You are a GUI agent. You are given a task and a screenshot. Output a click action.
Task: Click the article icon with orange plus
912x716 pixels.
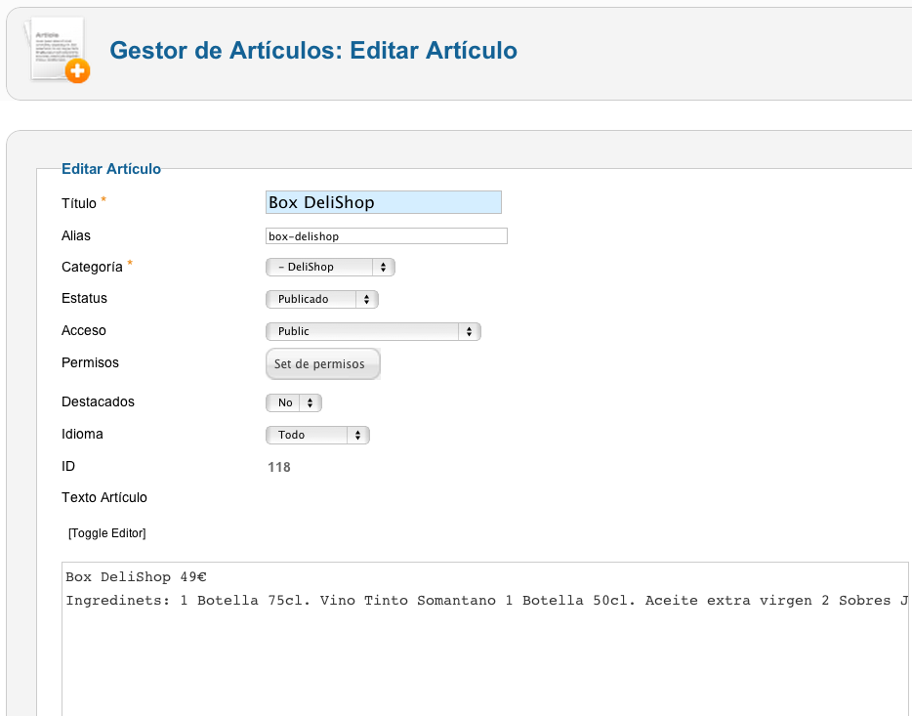[x=58, y=51]
